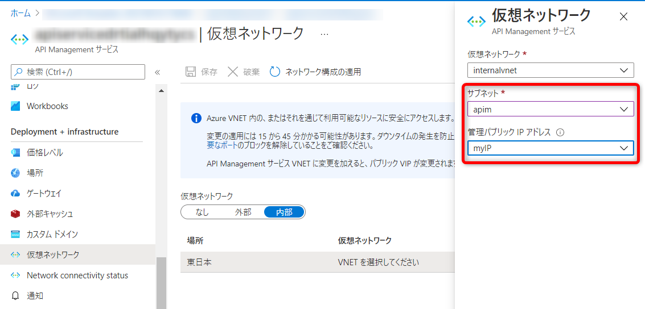Image resolution: width=645 pixels, height=309 pixels.
Task: Open 外部キャッシュ menu item
Action: point(50,214)
